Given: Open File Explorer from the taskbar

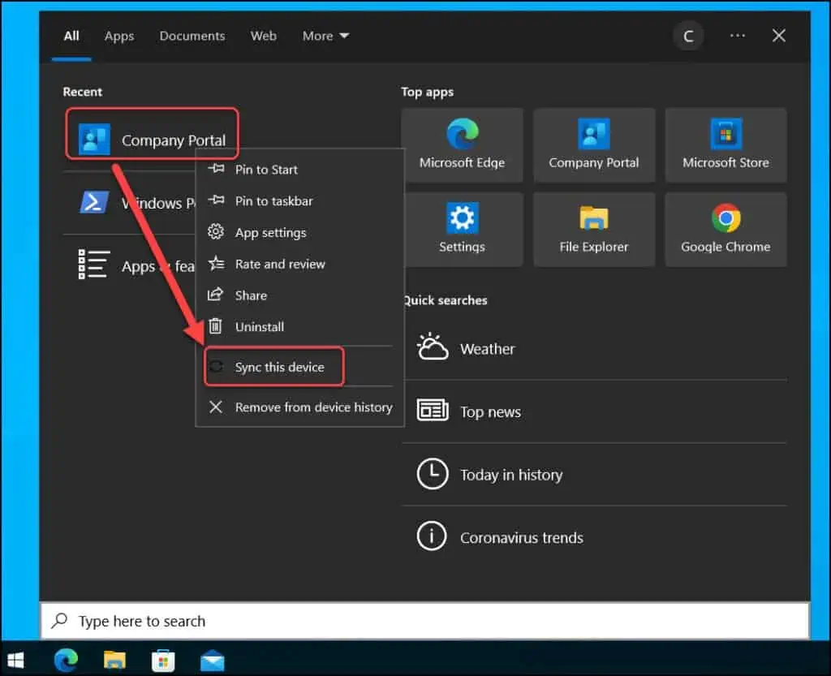Looking at the screenshot, I should point(114,660).
